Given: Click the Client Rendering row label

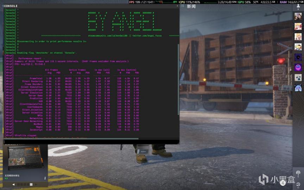Looking at the screenshot, I should (32, 81).
